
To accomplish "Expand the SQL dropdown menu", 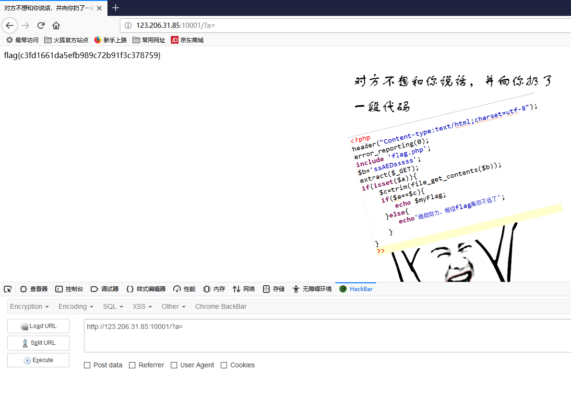I will [113, 306].
